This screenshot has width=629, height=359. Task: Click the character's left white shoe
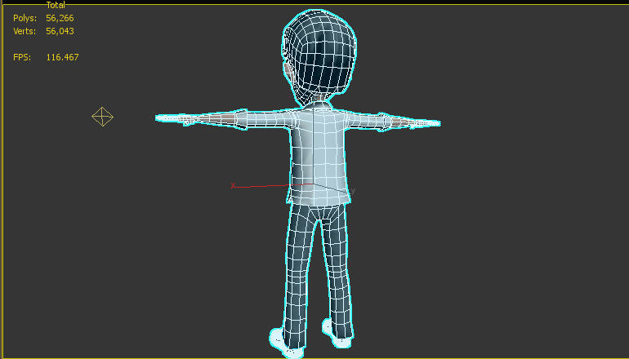(x=285, y=343)
